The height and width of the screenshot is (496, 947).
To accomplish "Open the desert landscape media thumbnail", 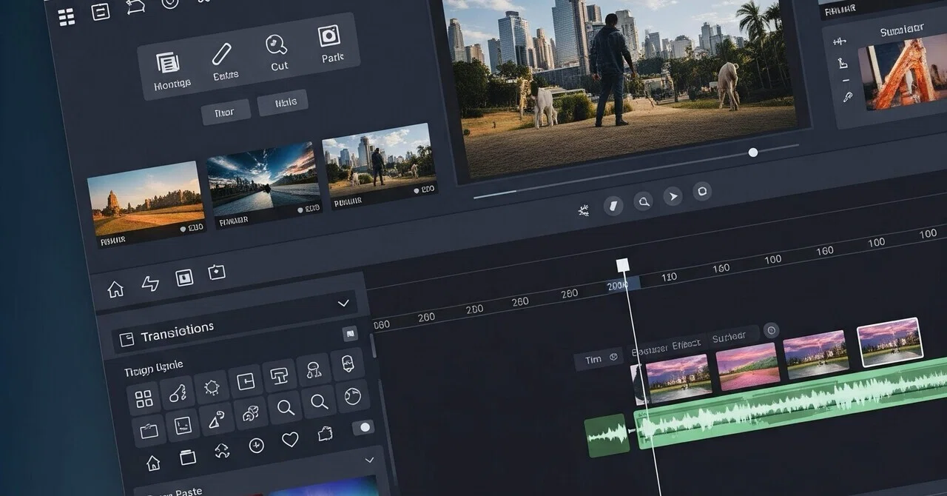I will [x=146, y=204].
